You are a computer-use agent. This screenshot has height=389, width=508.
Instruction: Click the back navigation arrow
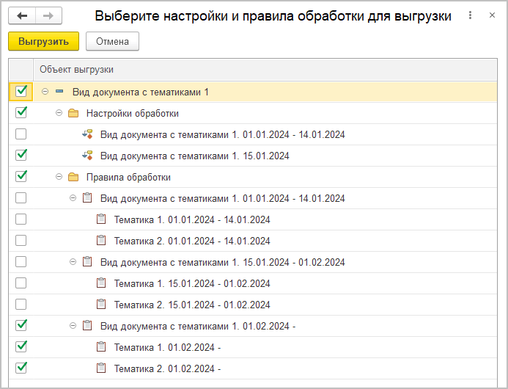(x=22, y=16)
